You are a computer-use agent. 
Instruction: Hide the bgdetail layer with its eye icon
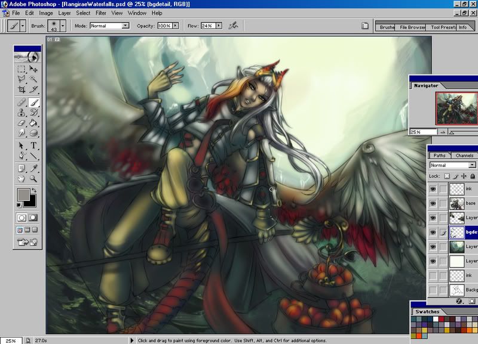click(433, 233)
